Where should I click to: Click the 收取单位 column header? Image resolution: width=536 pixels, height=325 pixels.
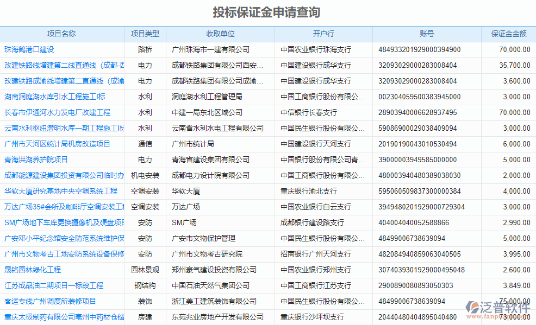point(220,34)
